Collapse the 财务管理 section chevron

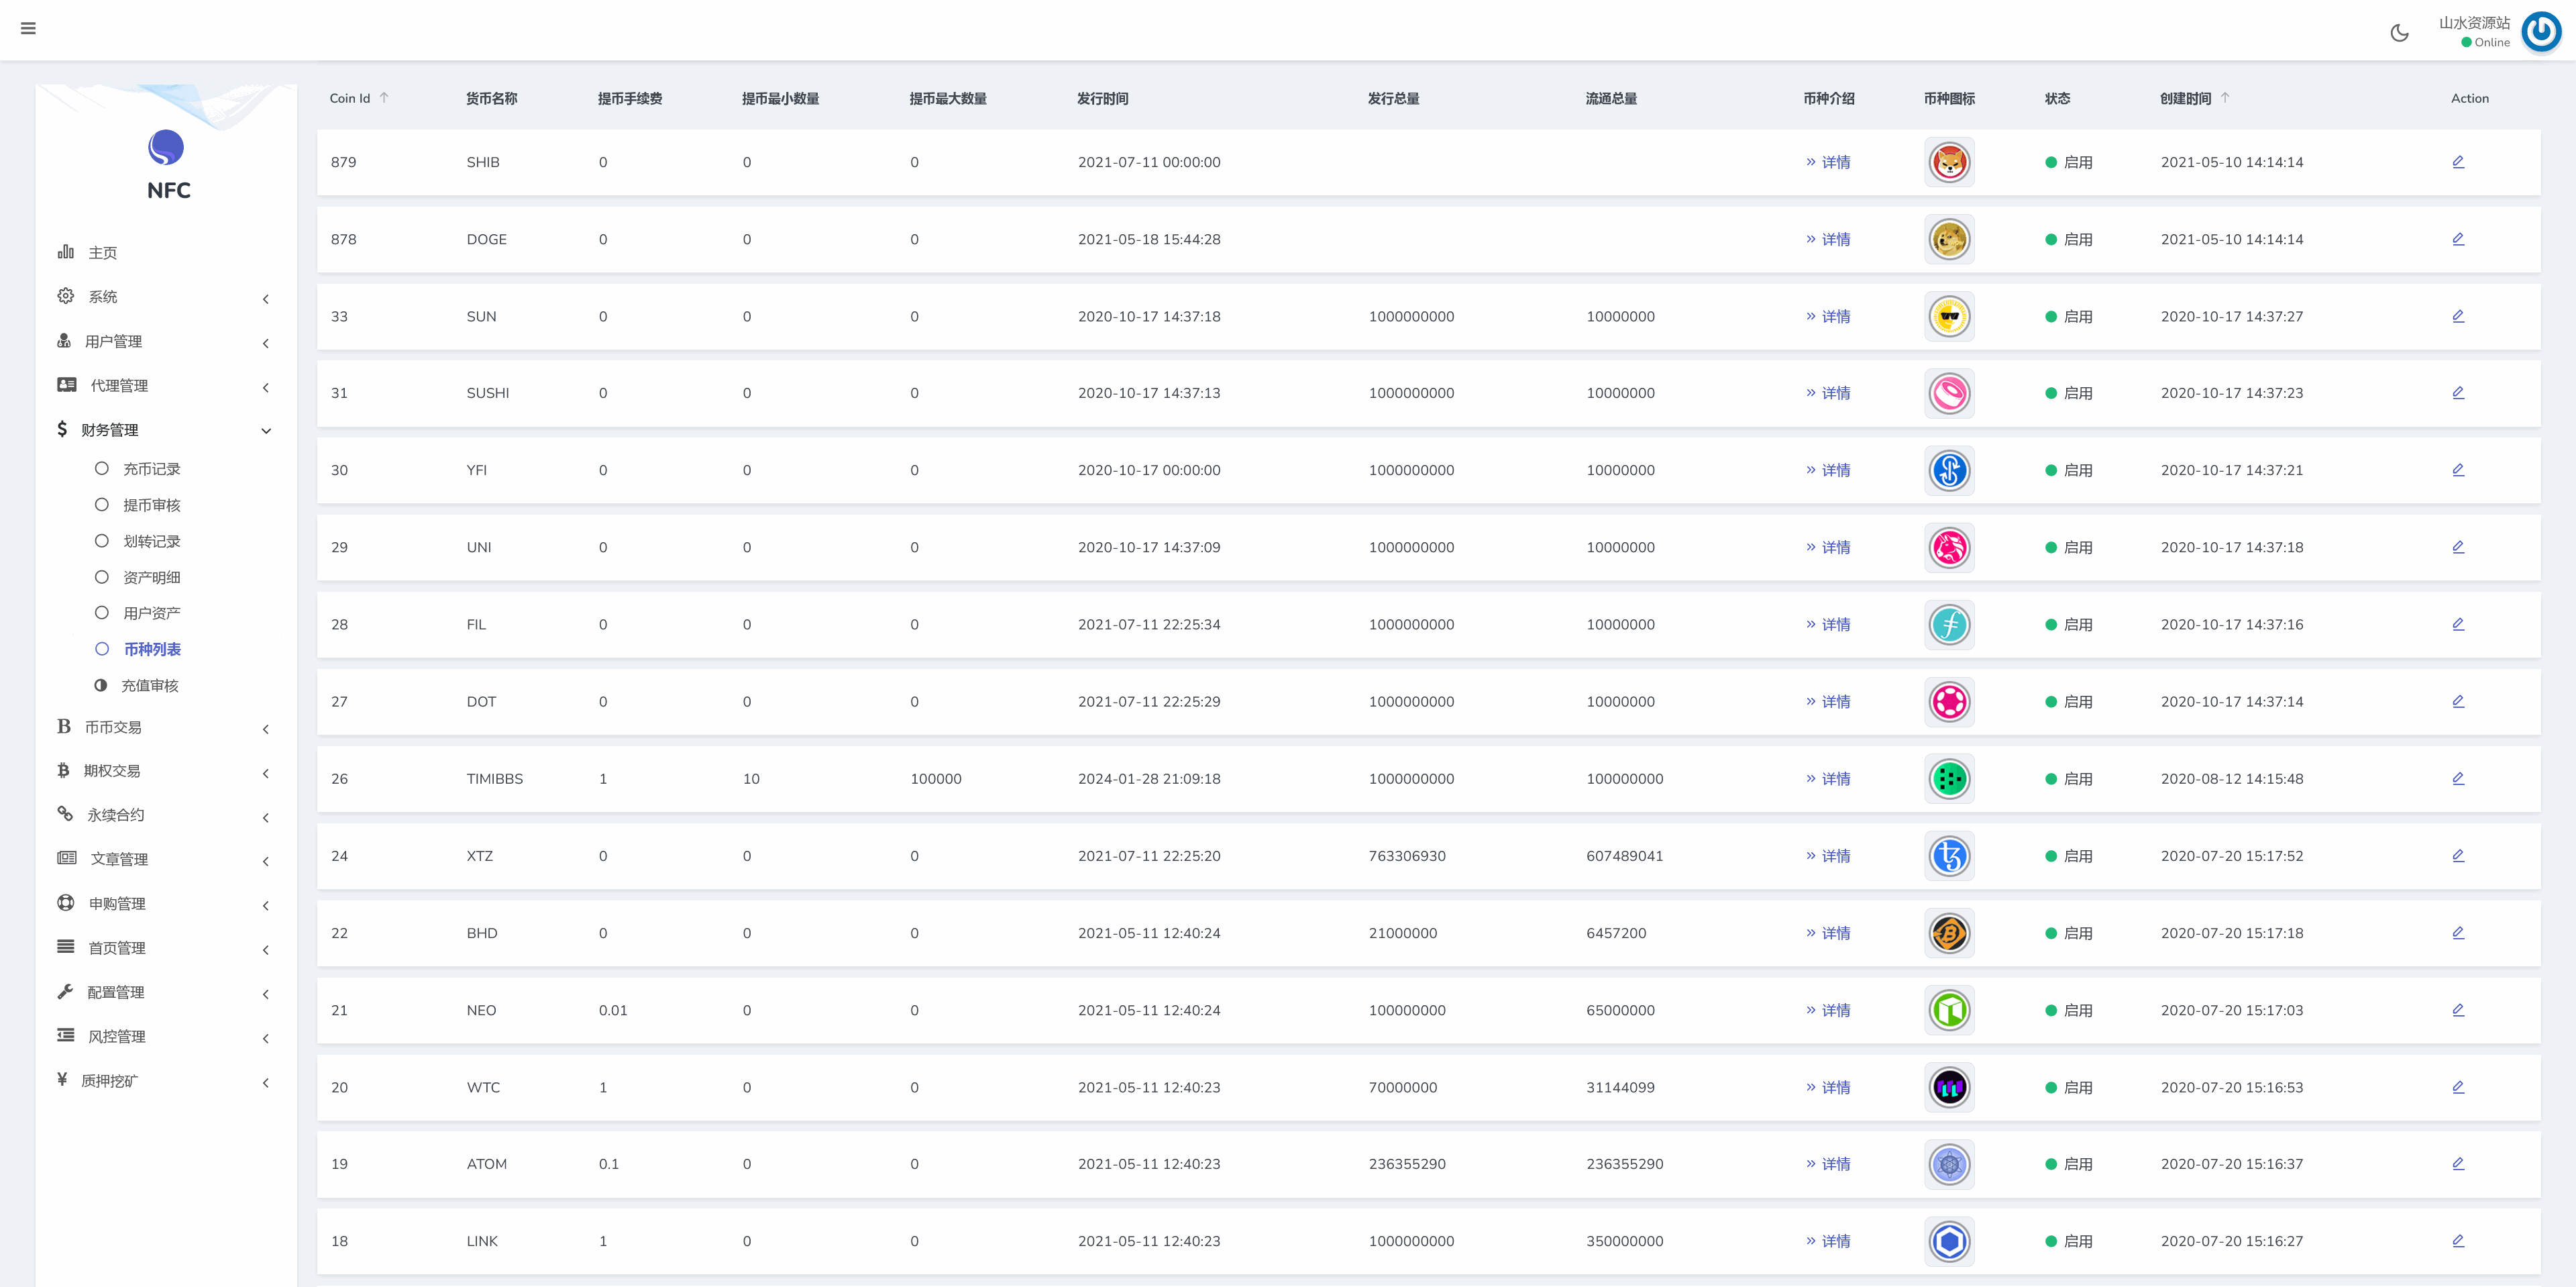pos(266,430)
